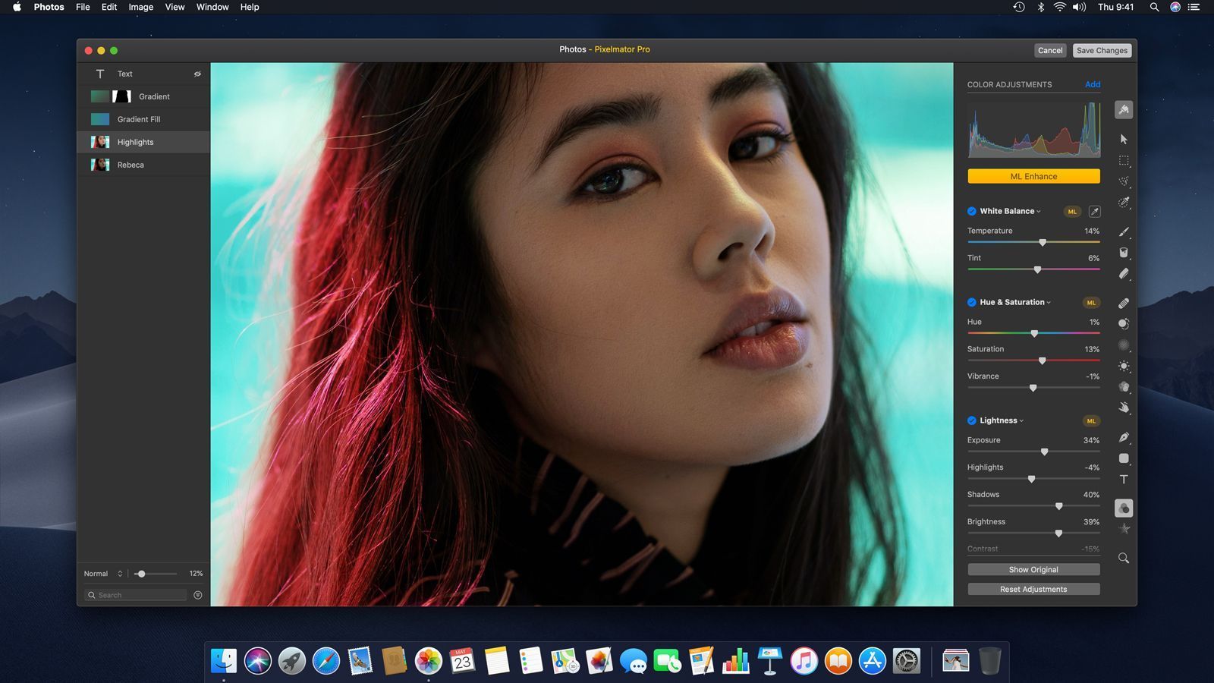Show the hidden Text layer

(x=197, y=74)
